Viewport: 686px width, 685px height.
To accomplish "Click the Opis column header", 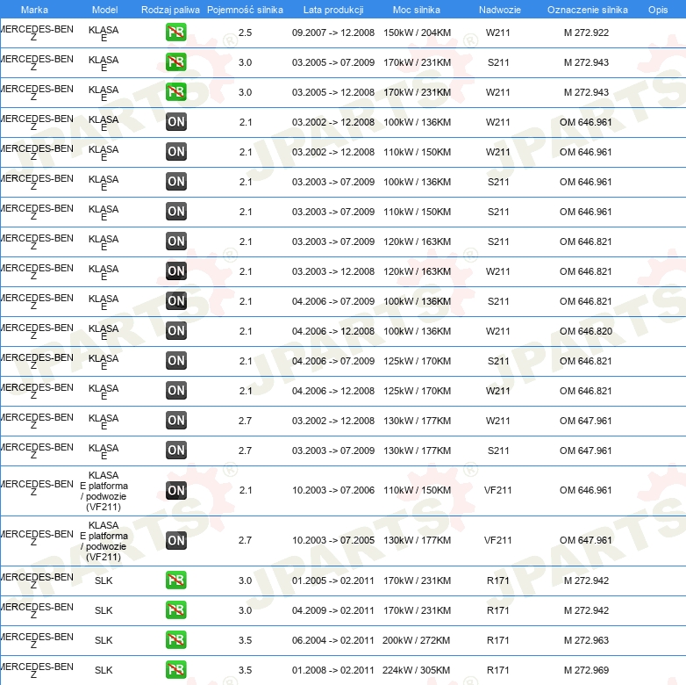I will coord(657,10).
